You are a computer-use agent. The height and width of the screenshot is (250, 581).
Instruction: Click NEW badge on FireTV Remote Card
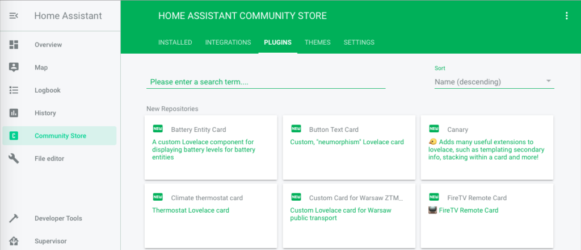(434, 197)
